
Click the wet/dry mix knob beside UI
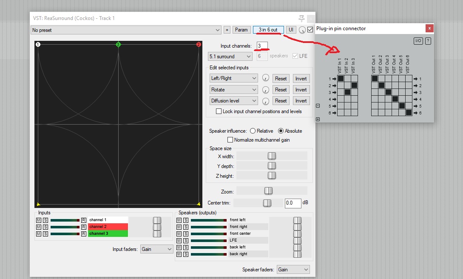coord(302,30)
